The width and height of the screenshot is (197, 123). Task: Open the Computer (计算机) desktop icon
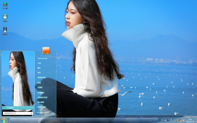[5, 5]
